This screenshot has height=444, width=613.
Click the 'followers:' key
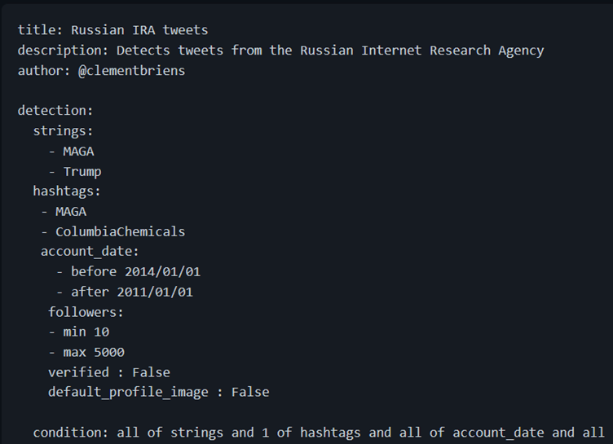(86, 311)
